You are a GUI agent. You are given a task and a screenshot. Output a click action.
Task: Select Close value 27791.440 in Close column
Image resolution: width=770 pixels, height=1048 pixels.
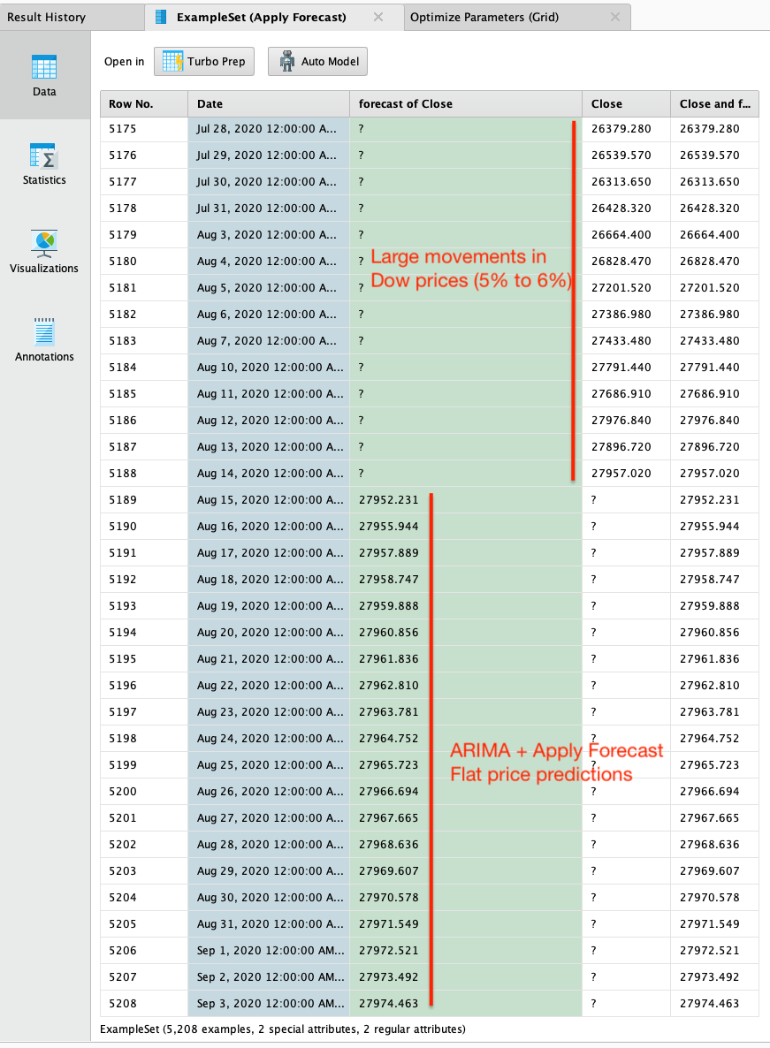(x=626, y=368)
